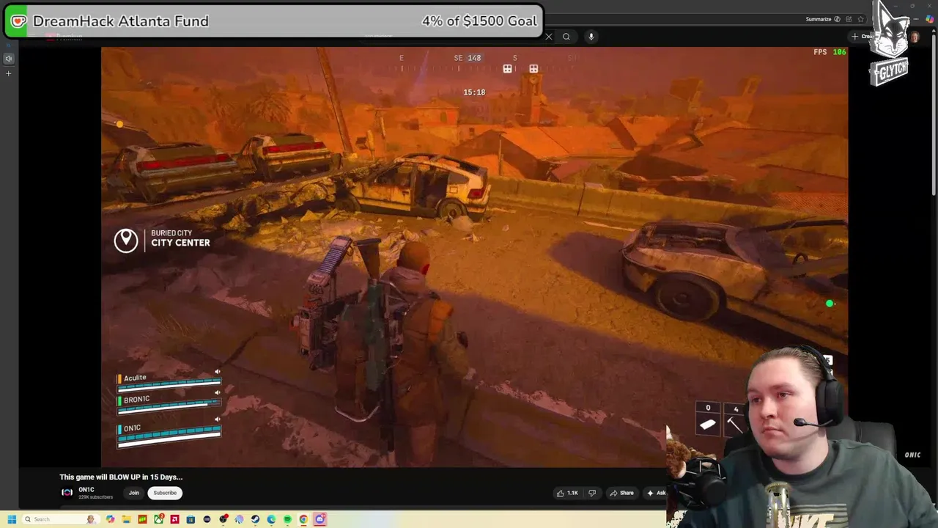Screen dimensions: 938x528
Task: Click Summarize in the browser address bar
Action: point(823,19)
